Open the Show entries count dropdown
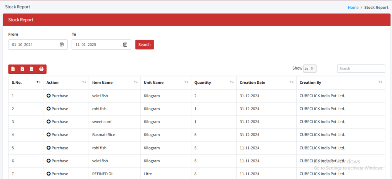392x179 pixels. (x=310, y=68)
